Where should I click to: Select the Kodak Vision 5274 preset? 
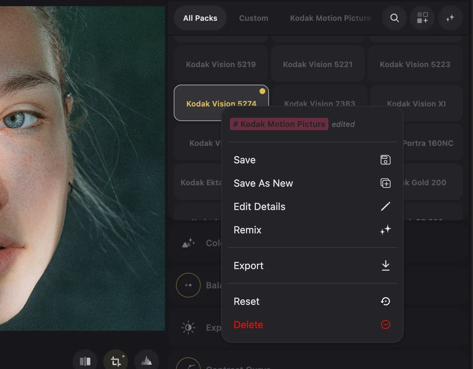221,103
